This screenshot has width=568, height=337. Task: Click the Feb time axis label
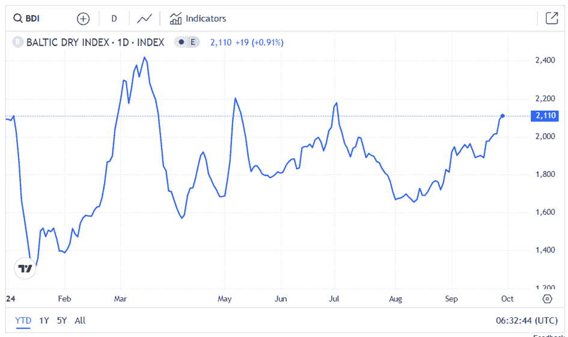point(64,299)
